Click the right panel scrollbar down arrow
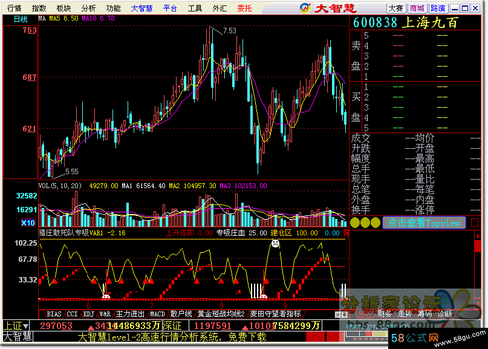 click(478, 303)
